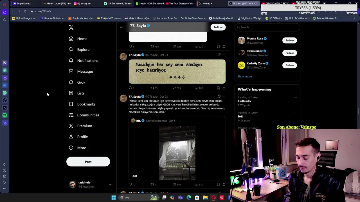360x202 pixels.
Task: Open File Explorer from the taskbar
Action: (205, 198)
